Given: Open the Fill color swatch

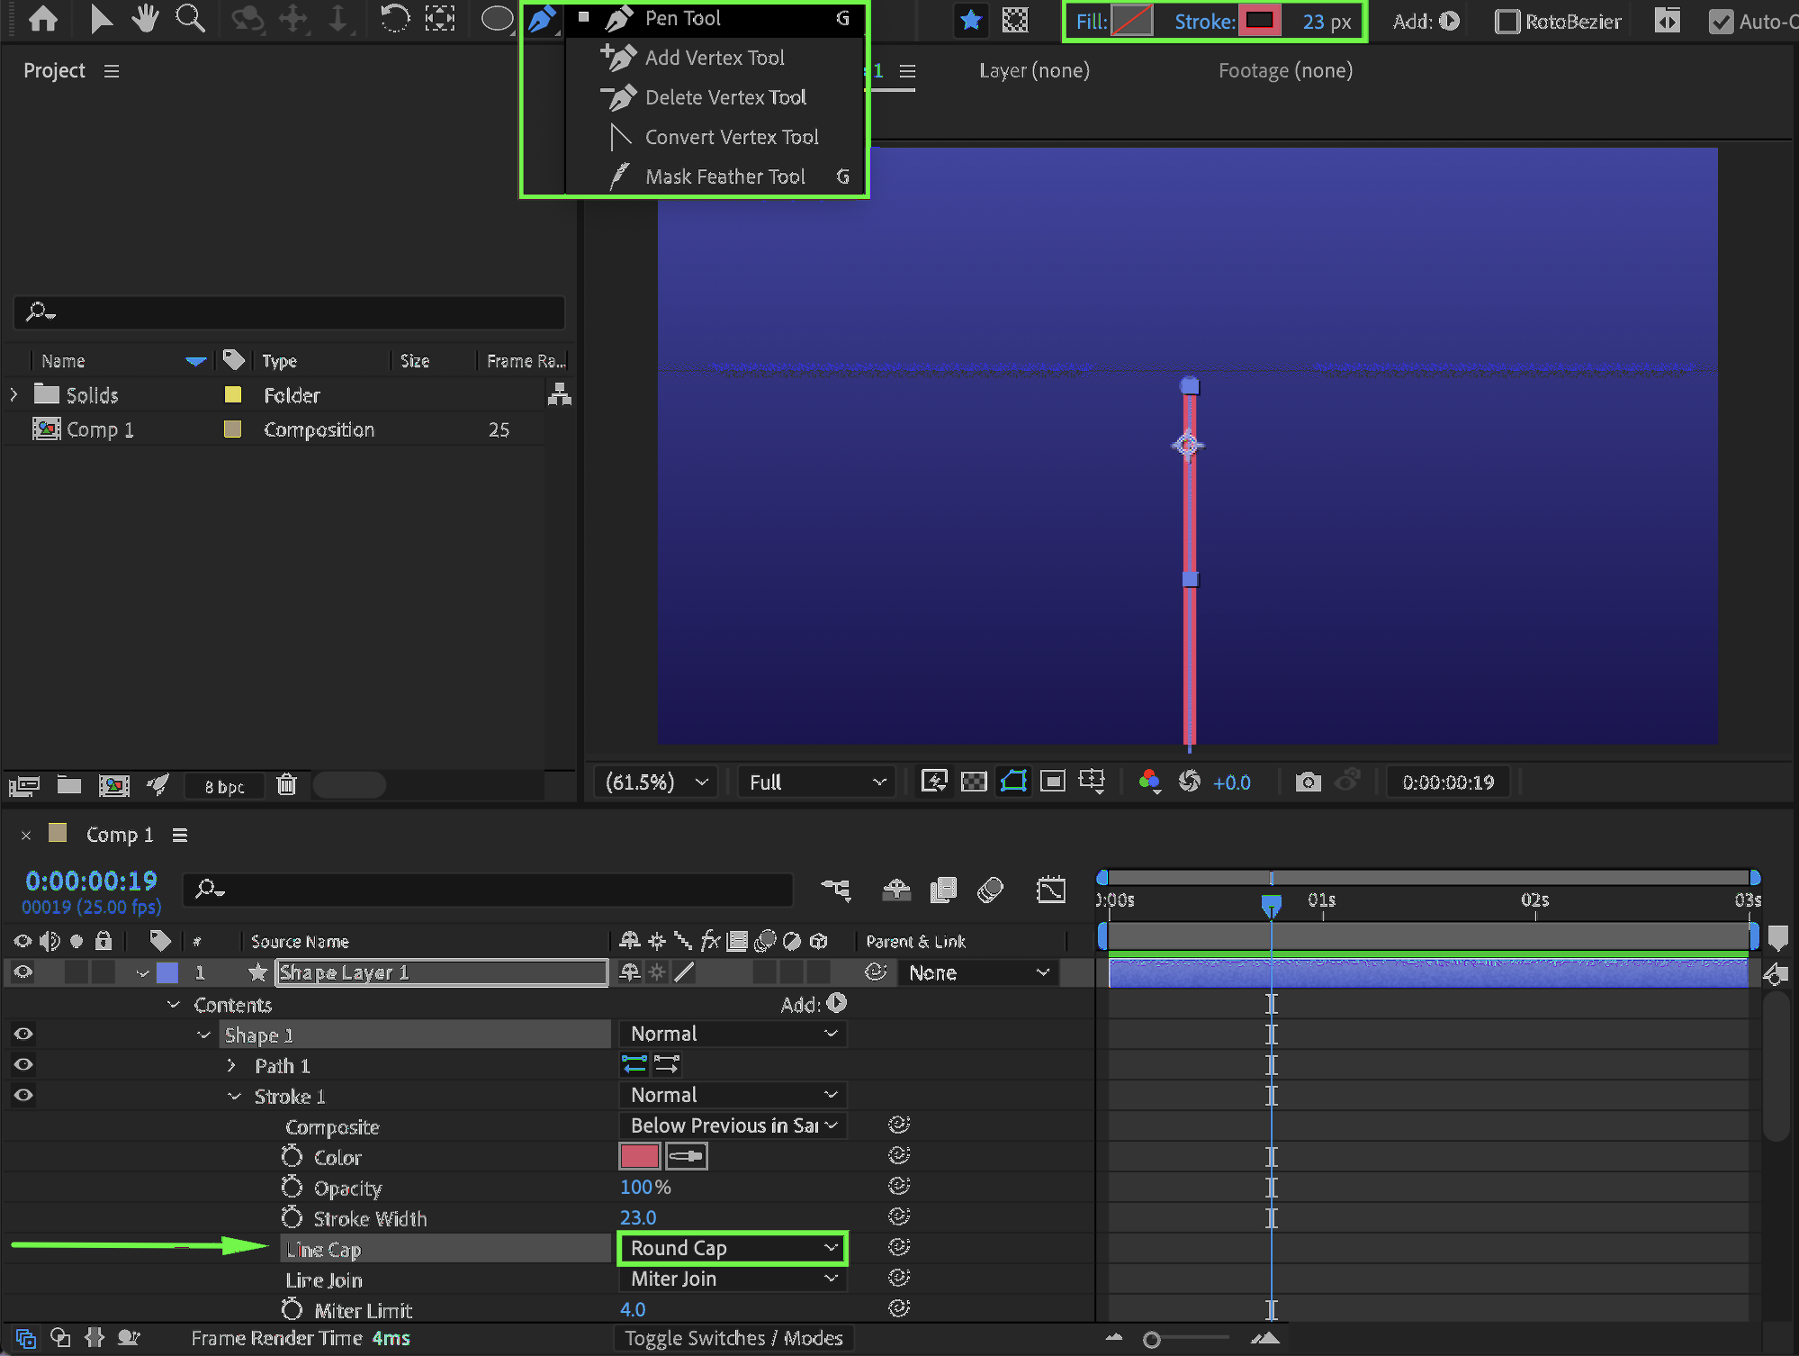Looking at the screenshot, I should pos(1131,21).
